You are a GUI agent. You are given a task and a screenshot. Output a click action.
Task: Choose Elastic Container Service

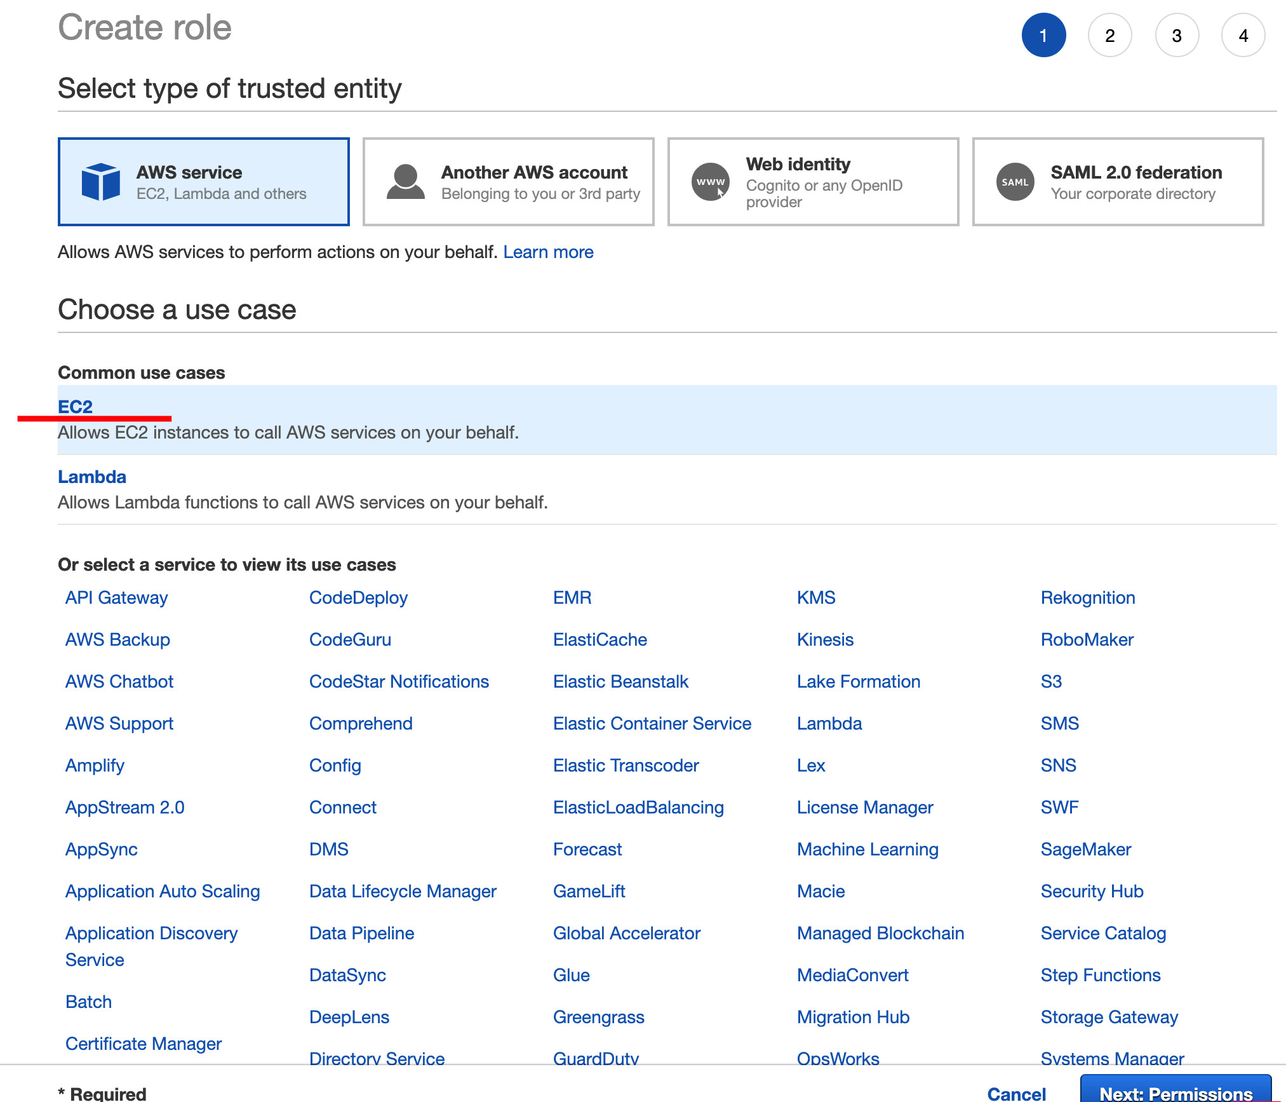tap(652, 724)
